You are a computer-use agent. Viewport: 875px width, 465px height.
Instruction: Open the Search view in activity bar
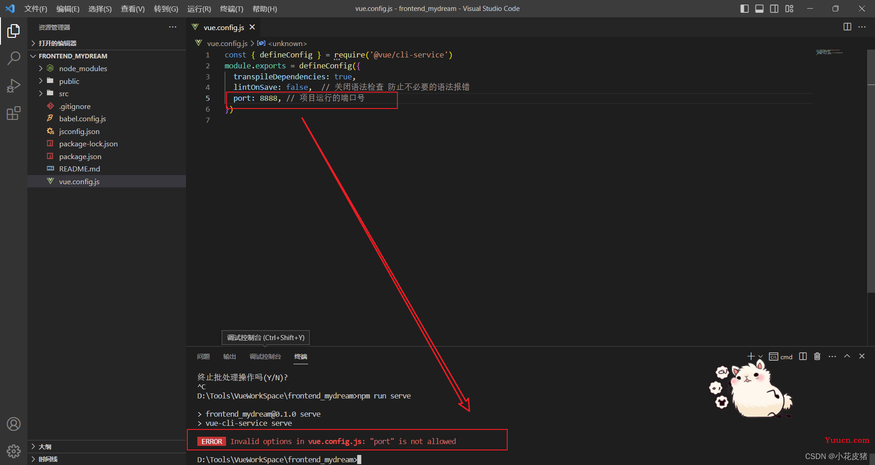14,58
